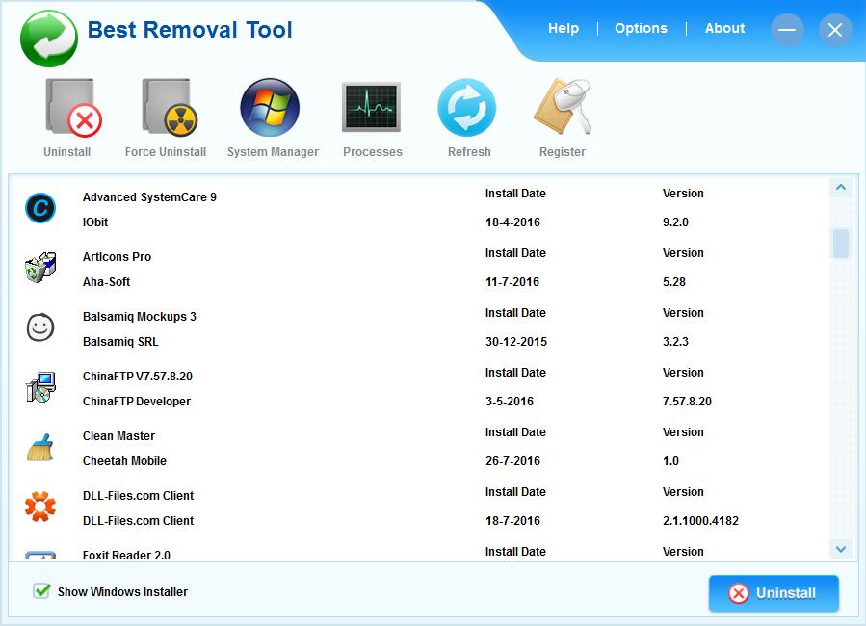Click the blue Uninstall button at bottom
Viewport: 866px width, 626px height.
(774, 593)
